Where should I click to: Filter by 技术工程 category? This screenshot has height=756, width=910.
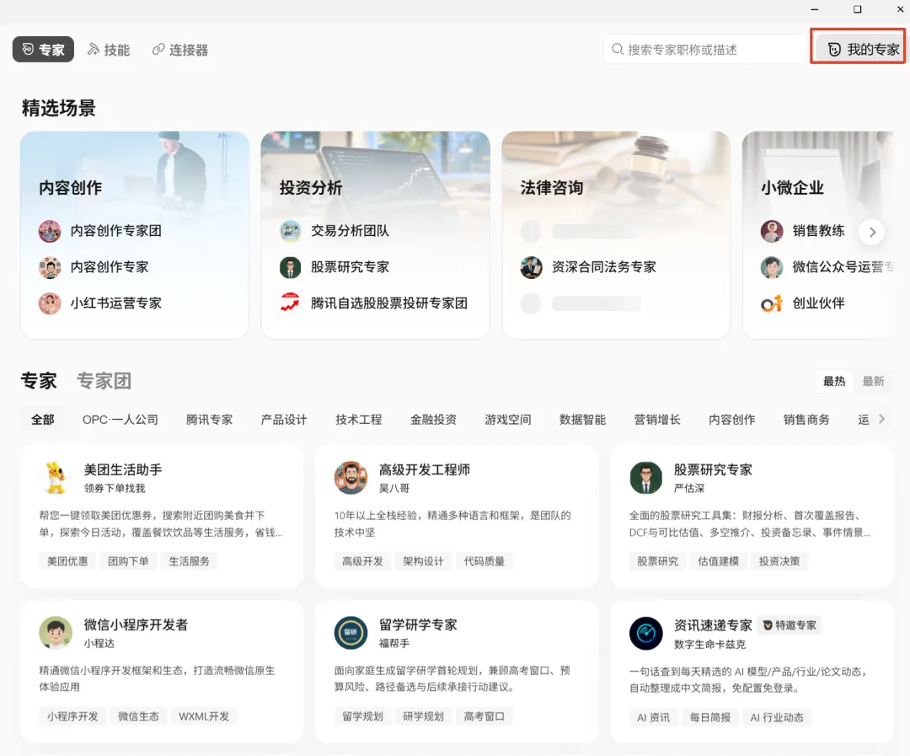tap(359, 419)
